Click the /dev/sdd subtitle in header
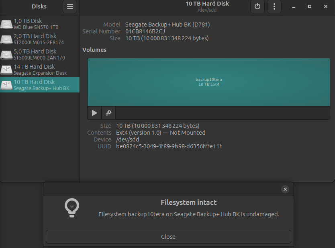Image resolution: width=335 pixels, height=248 pixels. 207,10
